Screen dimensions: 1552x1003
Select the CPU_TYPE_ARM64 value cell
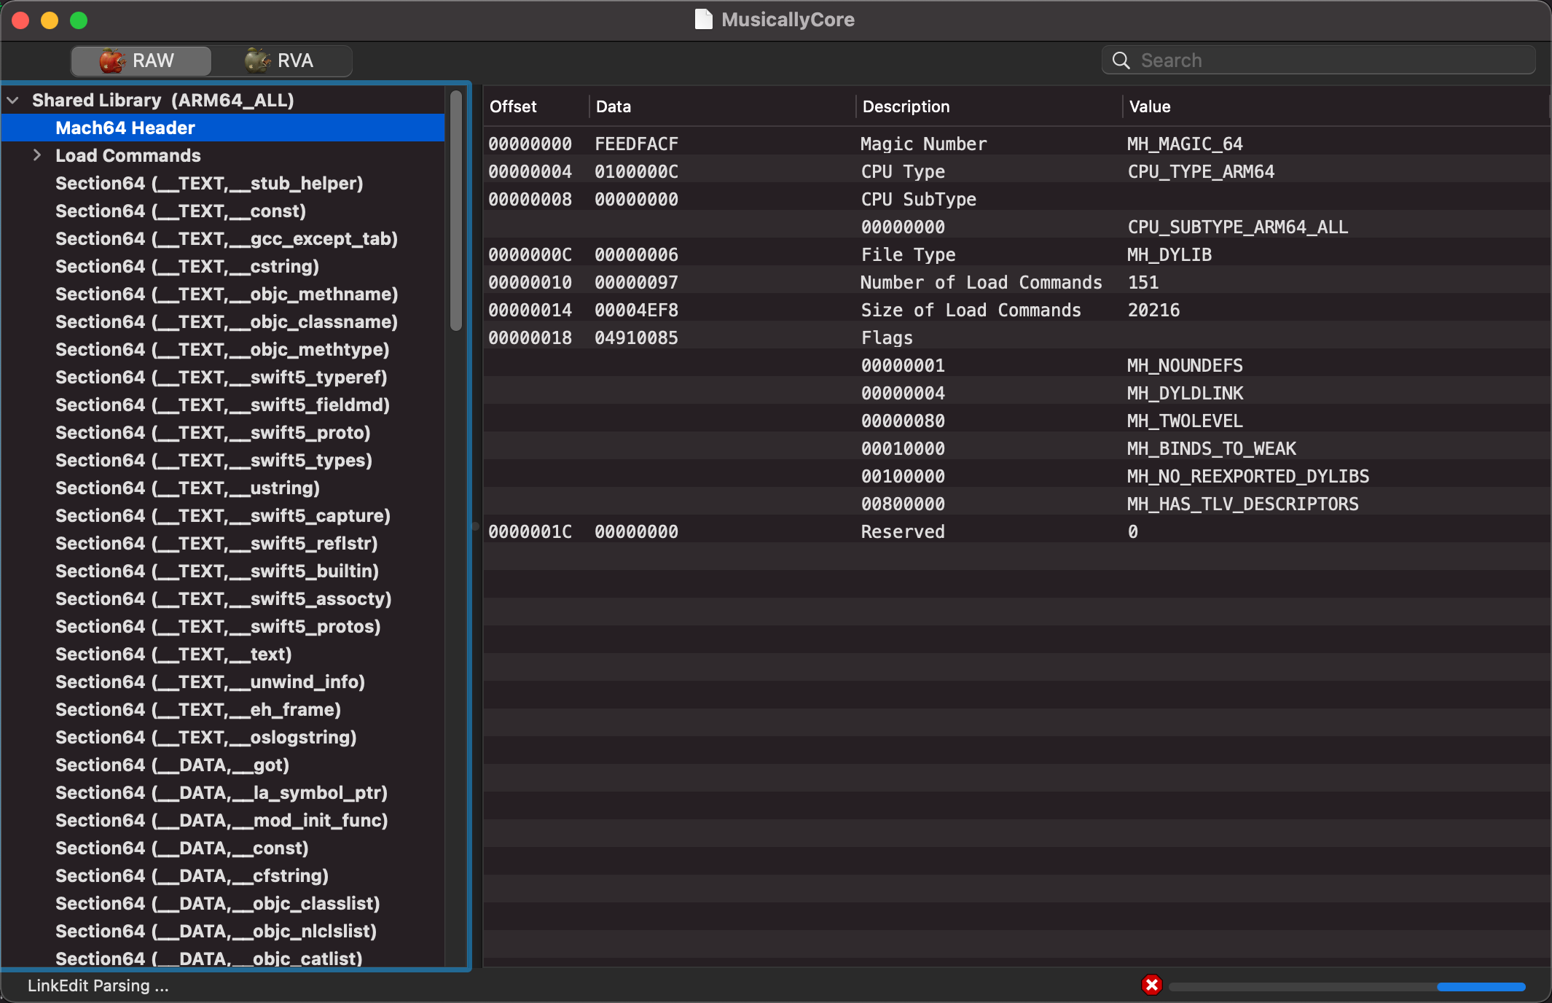pos(1201,171)
